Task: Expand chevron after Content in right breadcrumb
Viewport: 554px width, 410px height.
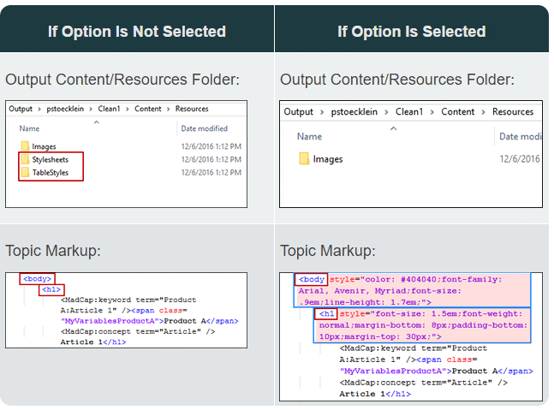Action: click(483, 112)
